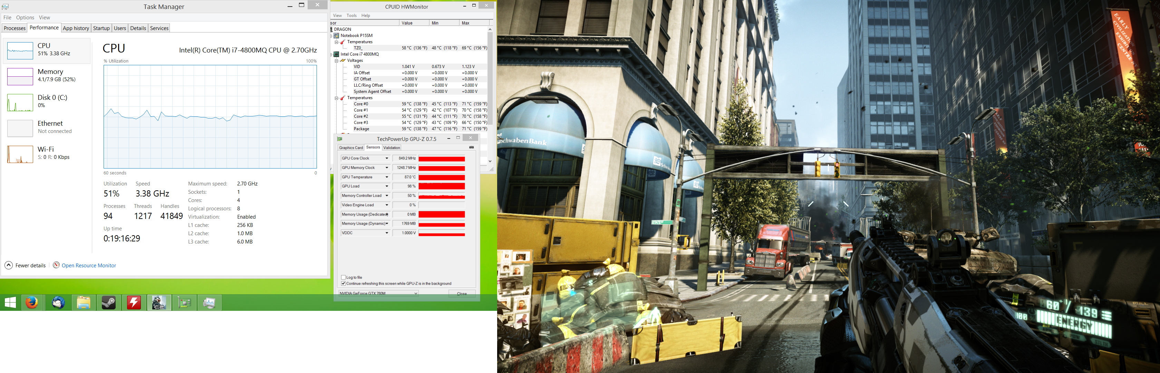This screenshot has width=1160, height=373.
Task: Switch to GPU-Z Validation tab
Action: [391, 148]
